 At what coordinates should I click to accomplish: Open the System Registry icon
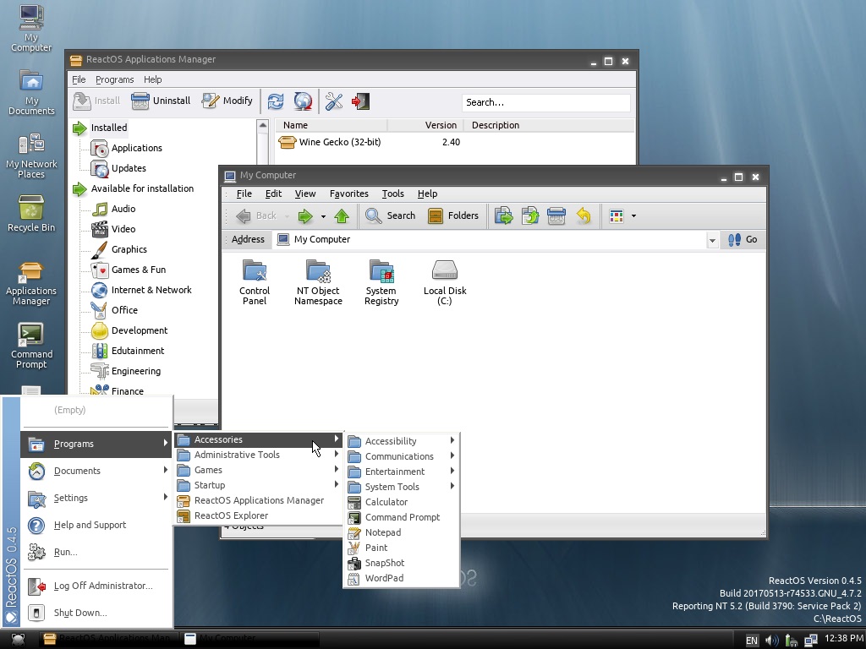click(381, 275)
